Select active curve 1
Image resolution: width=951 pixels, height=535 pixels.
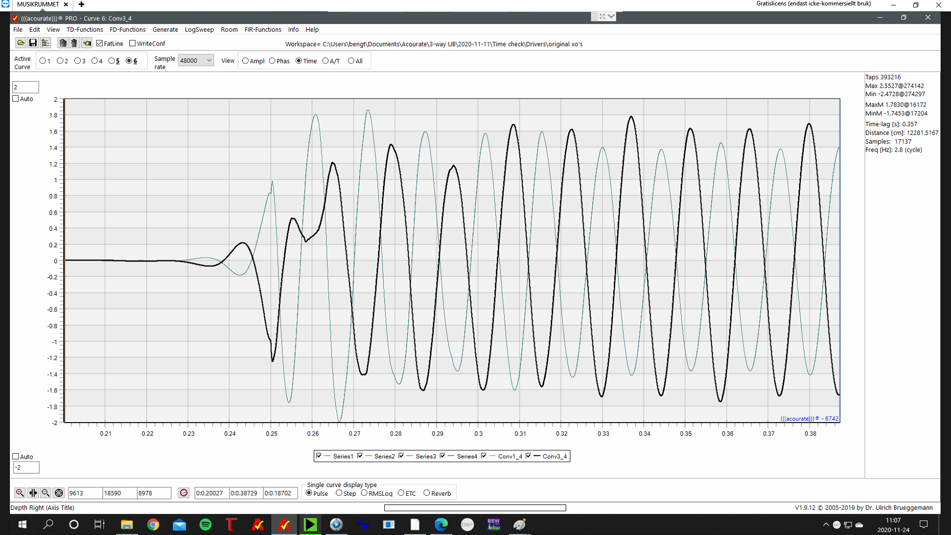43,61
